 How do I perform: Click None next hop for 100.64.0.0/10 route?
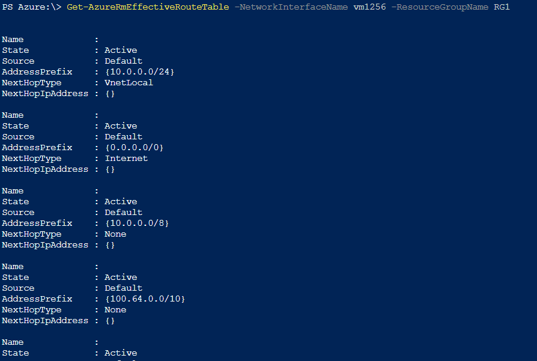115,309
